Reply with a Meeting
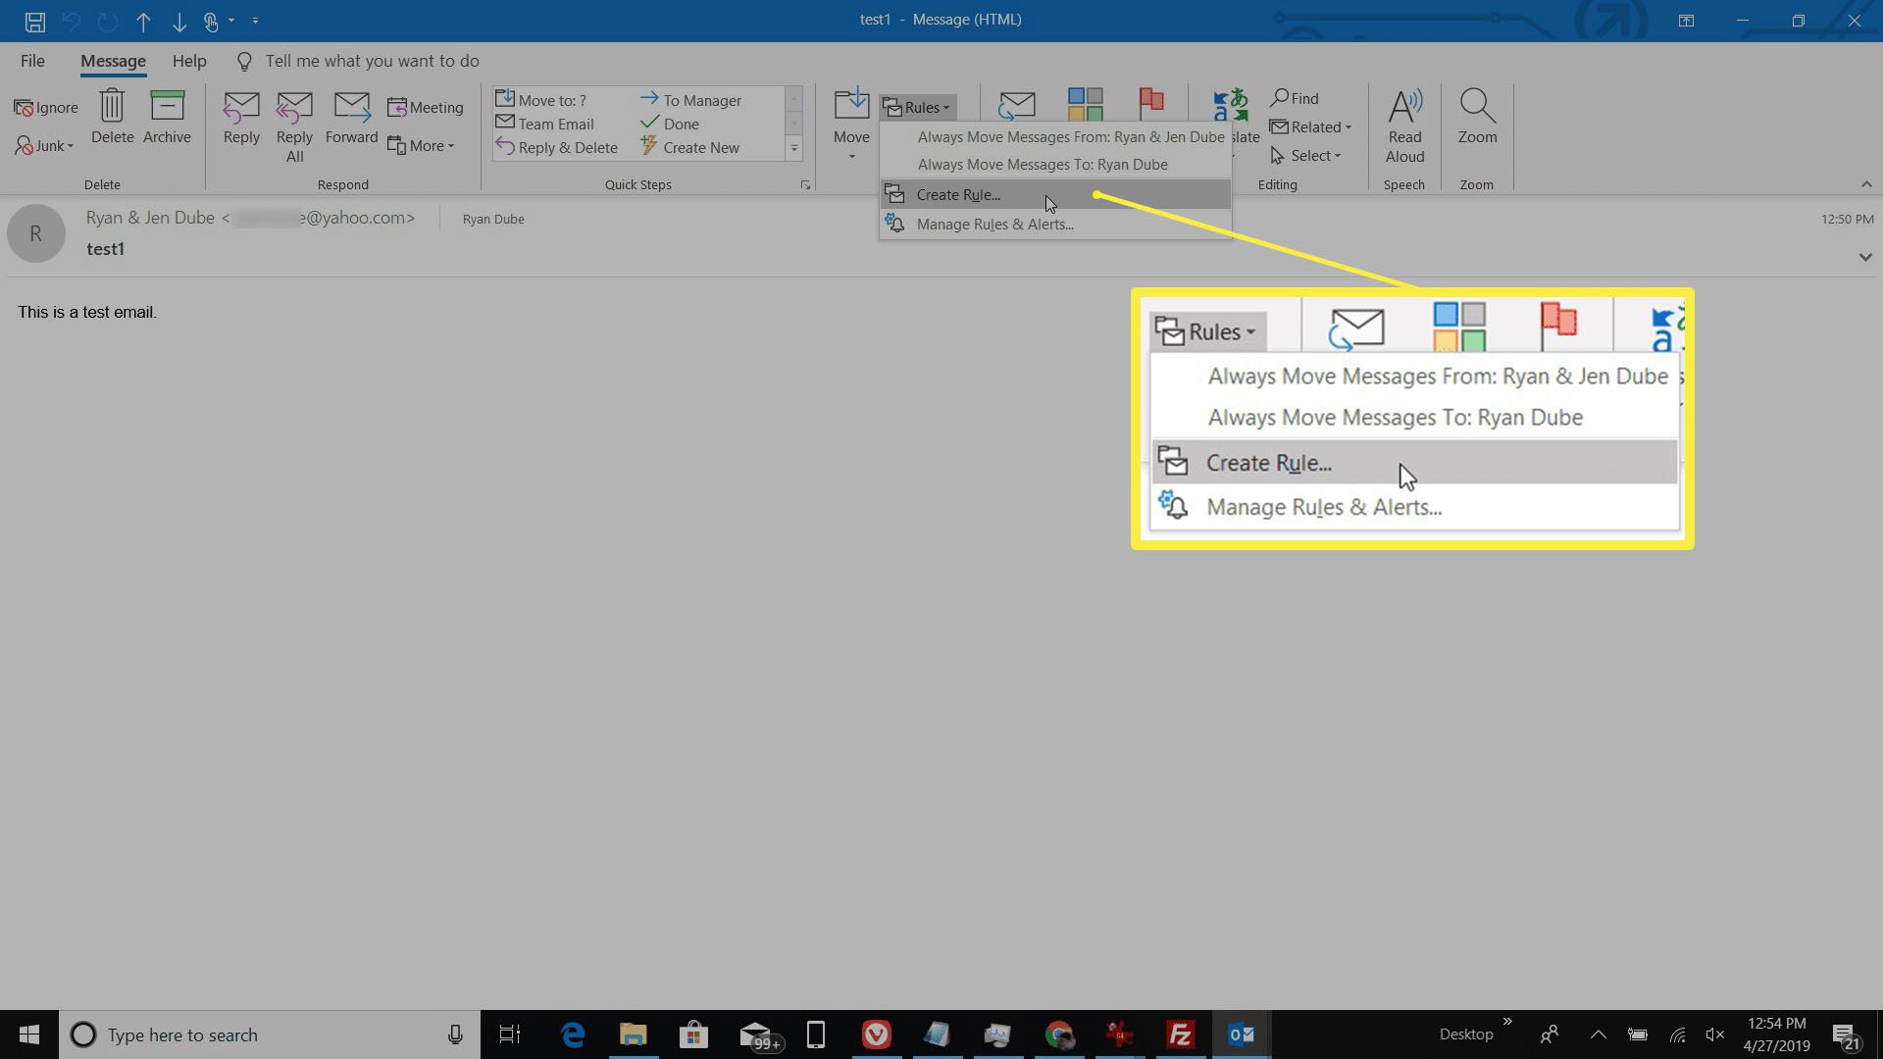This screenshot has width=1883, height=1059. (x=425, y=107)
